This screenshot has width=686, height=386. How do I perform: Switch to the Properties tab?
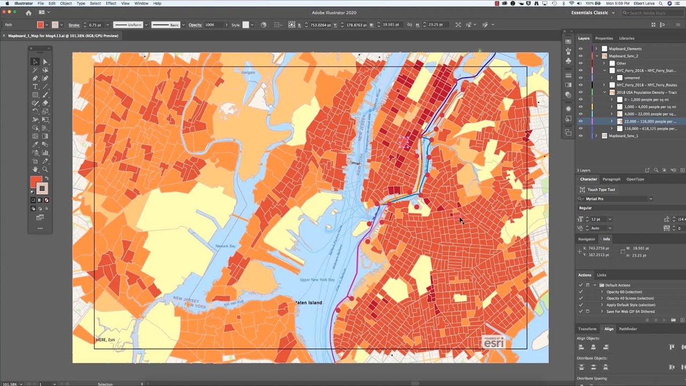click(604, 38)
